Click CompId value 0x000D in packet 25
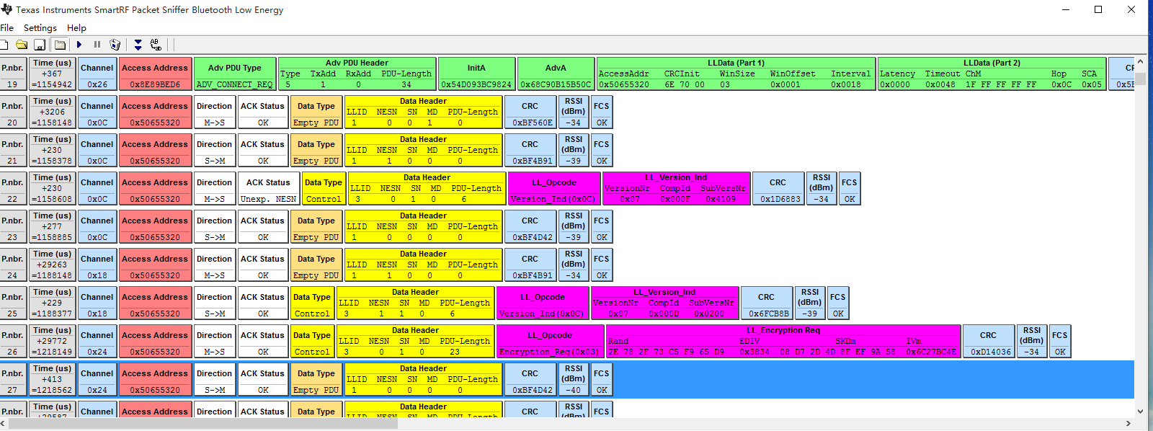Image resolution: width=1153 pixels, height=431 pixels. click(x=664, y=314)
